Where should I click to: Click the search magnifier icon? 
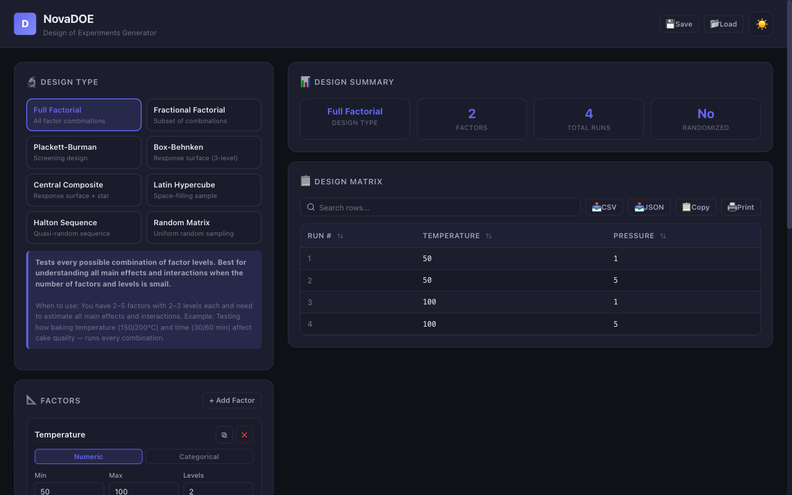(311, 207)
